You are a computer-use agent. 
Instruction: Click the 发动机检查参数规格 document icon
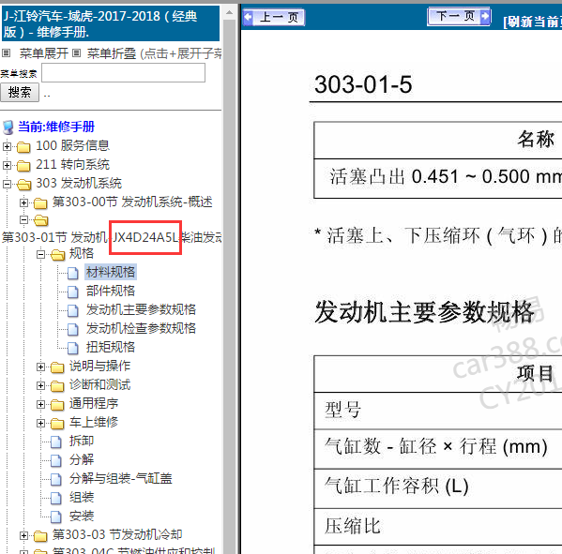click(x=73, y=329)
